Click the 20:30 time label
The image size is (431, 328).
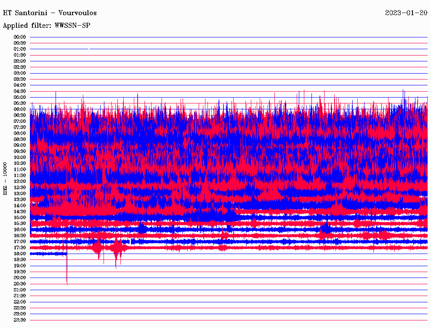20,284
